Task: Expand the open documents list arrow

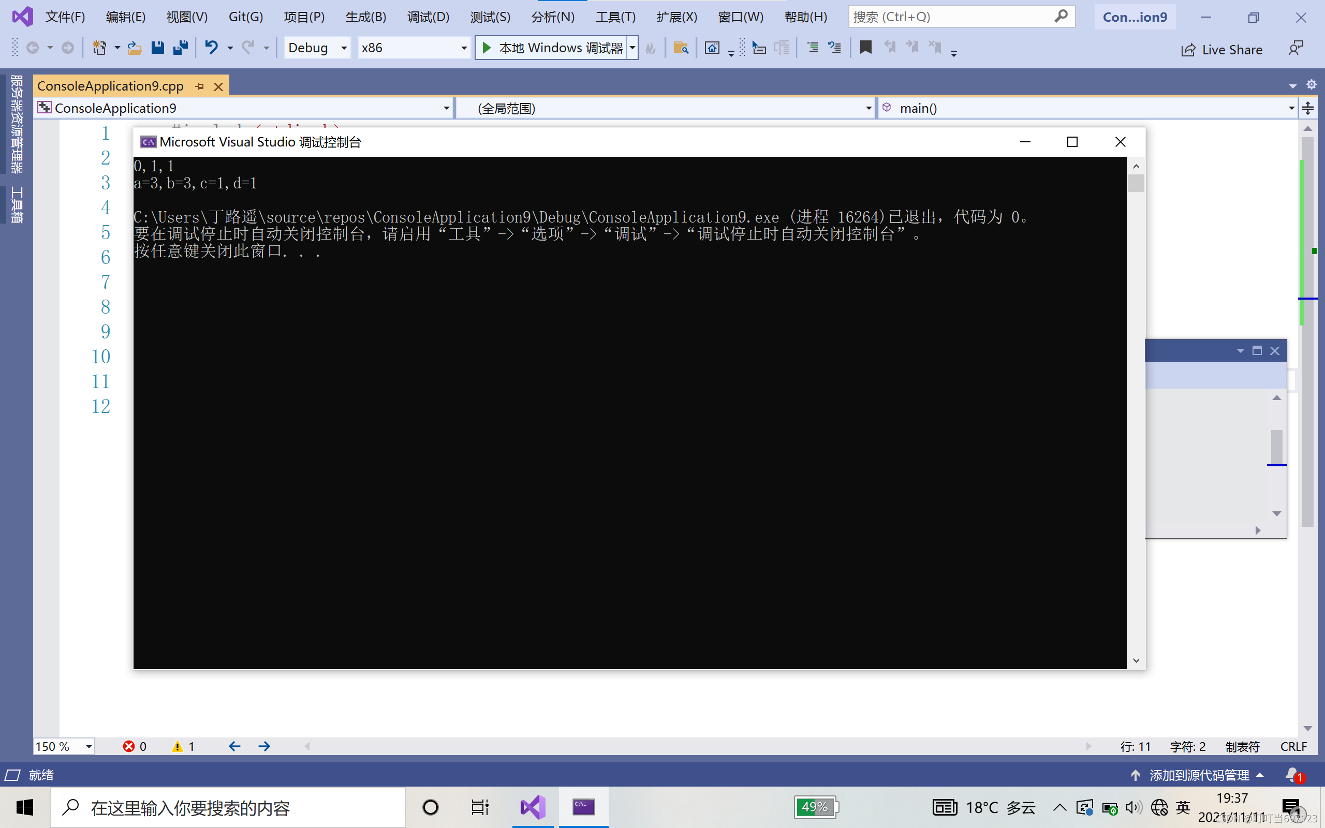Action: (1293, 86)
